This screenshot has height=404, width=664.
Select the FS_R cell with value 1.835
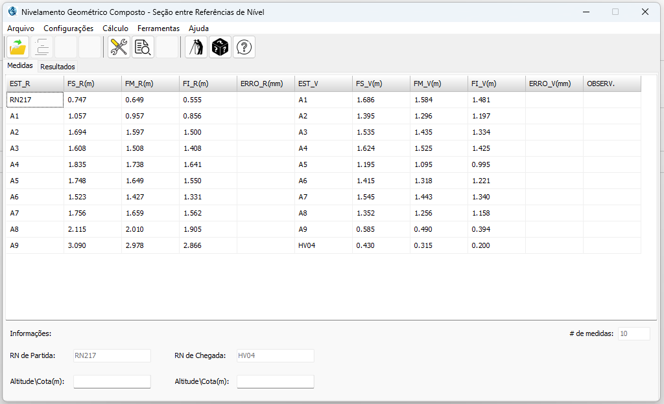click(93, 164)
